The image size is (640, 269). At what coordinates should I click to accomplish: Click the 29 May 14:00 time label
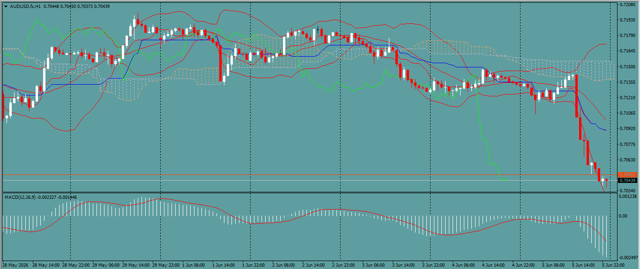click(136, 265)
